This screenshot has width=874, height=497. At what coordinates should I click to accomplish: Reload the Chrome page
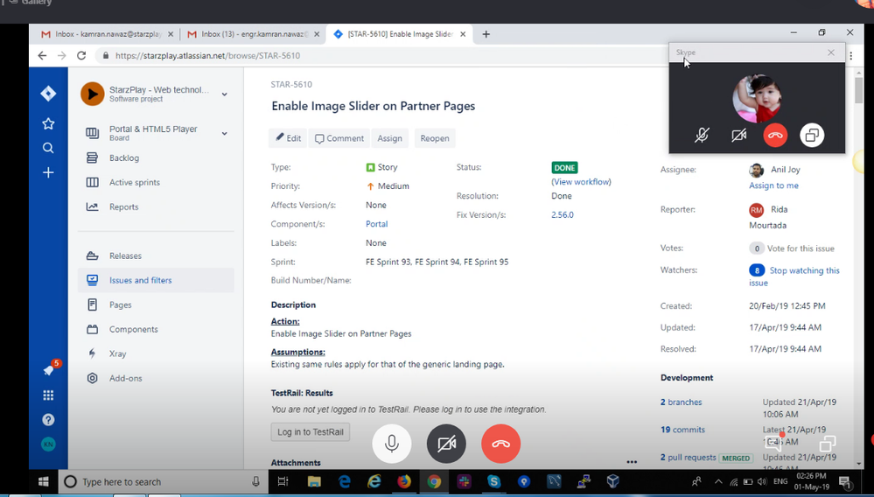81,56
